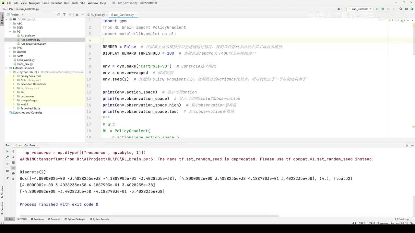The image size is (415, 233).
Task: Open the Refactor menu
Action: pos(56,3)
